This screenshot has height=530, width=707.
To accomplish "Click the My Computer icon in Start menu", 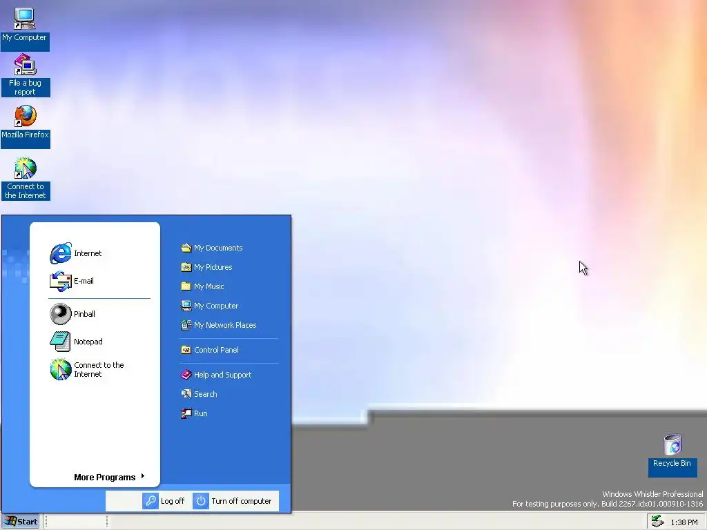I will (186, 306).
